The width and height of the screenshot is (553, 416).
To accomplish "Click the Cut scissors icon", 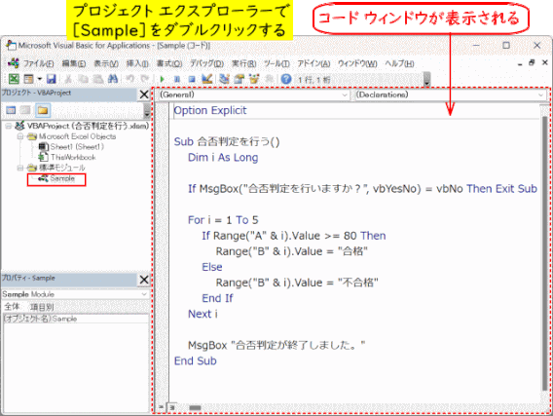I will [x=68, y=79].
